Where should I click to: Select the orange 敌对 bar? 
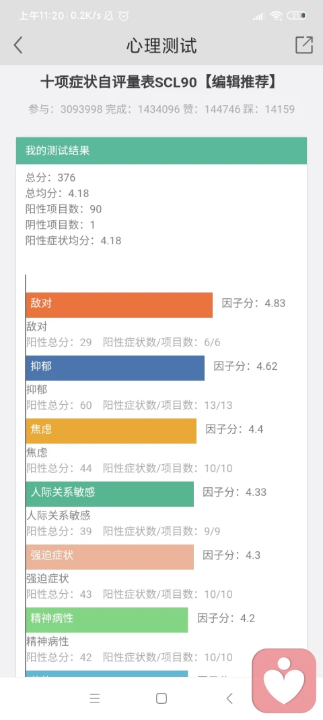pyautogui.click(x=119, y=305)
